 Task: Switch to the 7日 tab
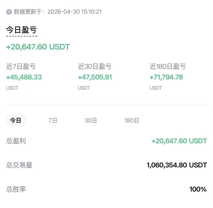53,120
